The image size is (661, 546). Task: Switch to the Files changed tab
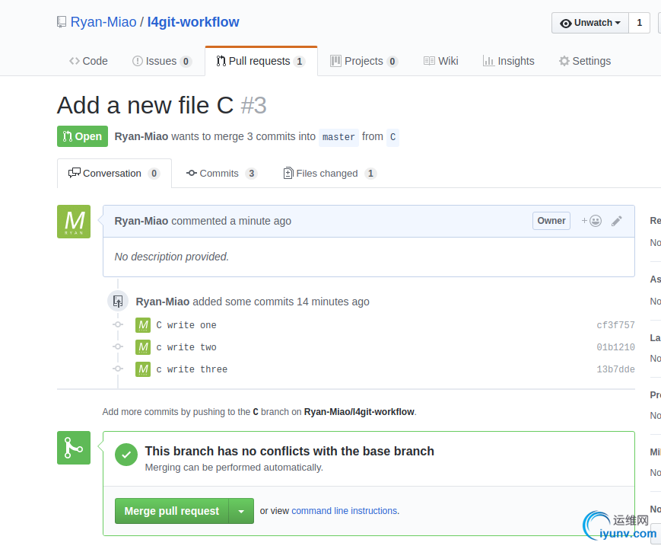point(329,174)
